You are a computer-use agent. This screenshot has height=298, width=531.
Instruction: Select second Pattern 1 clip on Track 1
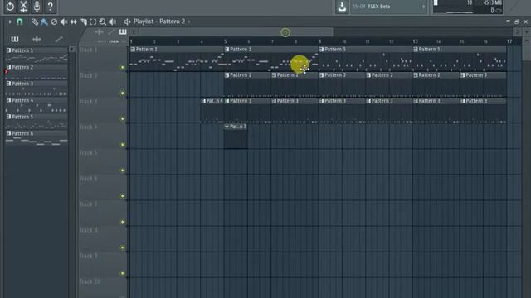[271, 59]
